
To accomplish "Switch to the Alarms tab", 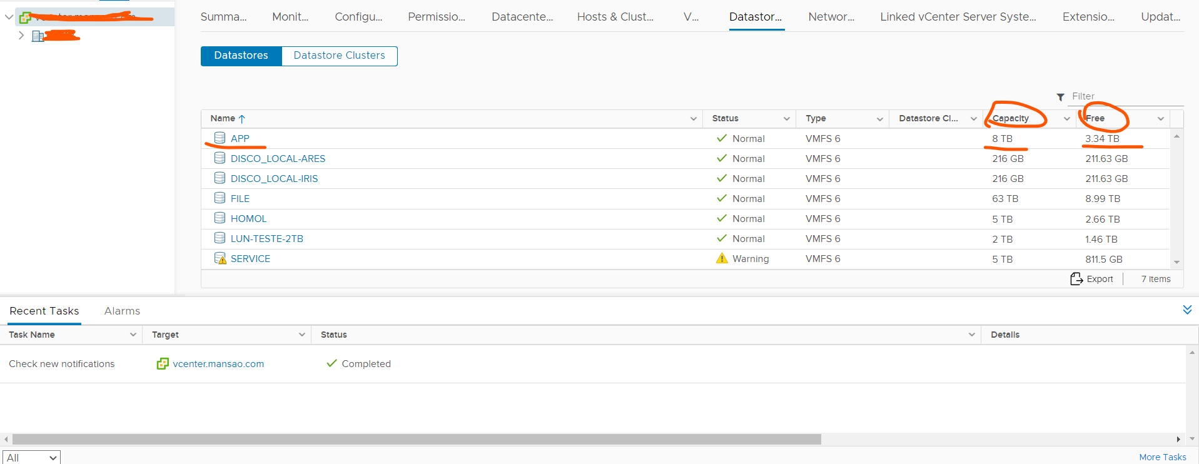I will [x=122, y=311].
